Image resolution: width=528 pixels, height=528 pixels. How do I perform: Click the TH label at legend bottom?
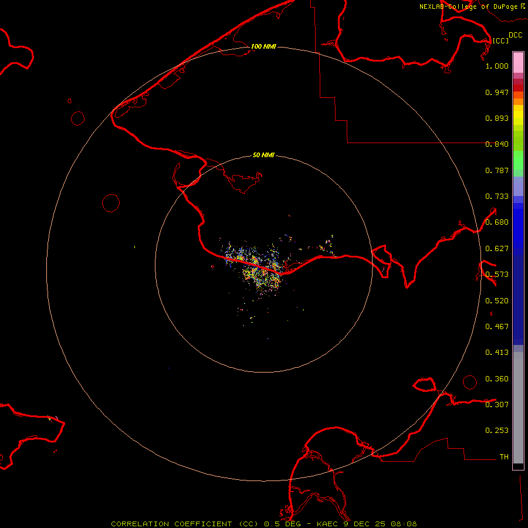click(x=503, y=456)
